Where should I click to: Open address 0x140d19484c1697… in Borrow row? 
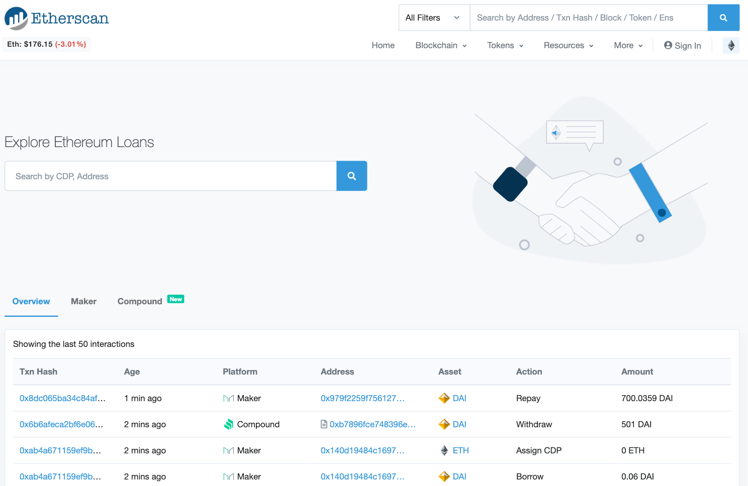point(362,476)
